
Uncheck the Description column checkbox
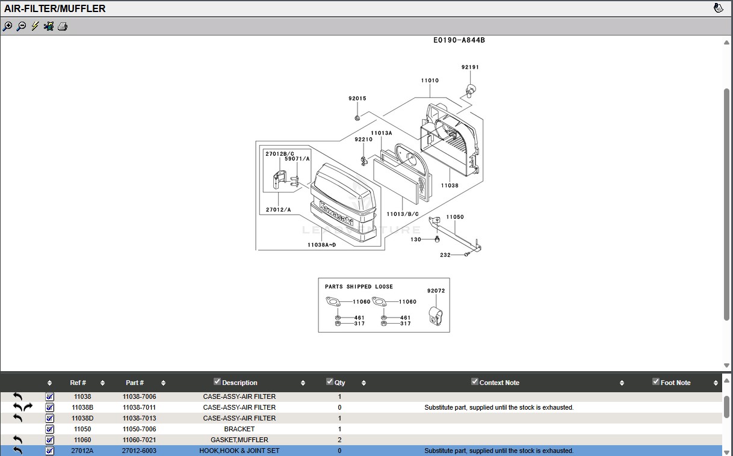[217, 381]
